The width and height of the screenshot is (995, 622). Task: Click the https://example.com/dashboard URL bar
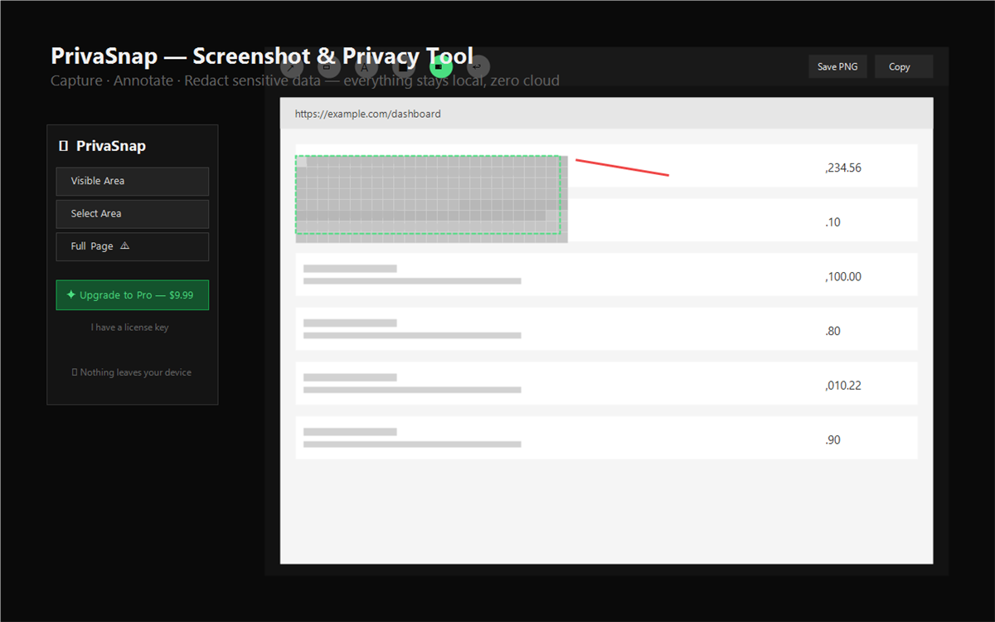[607, 114]
